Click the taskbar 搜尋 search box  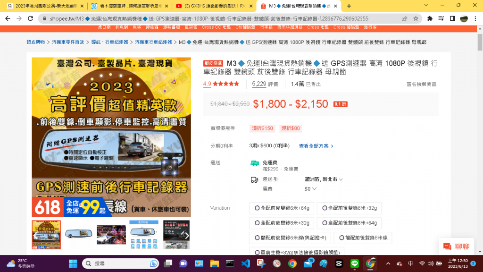[x=120, y=263]
